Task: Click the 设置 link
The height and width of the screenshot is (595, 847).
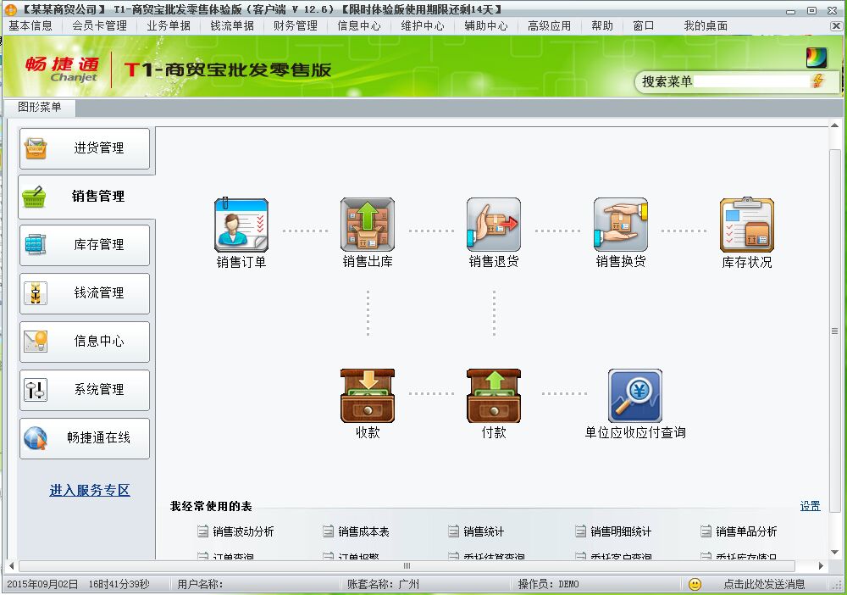Action: tap(811, 506)
